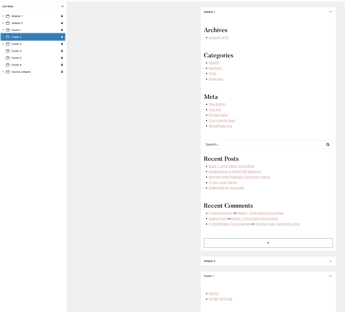Click the lock icon on Footer 4 row
Image resolution: width=345 pixels, height=312 pixels.
coord(62,51)
